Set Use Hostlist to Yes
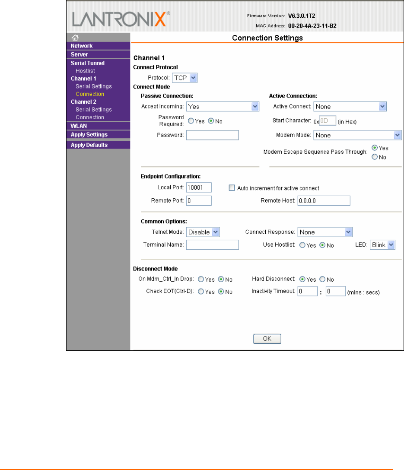 pyautogui.click(x=302, y=245)
